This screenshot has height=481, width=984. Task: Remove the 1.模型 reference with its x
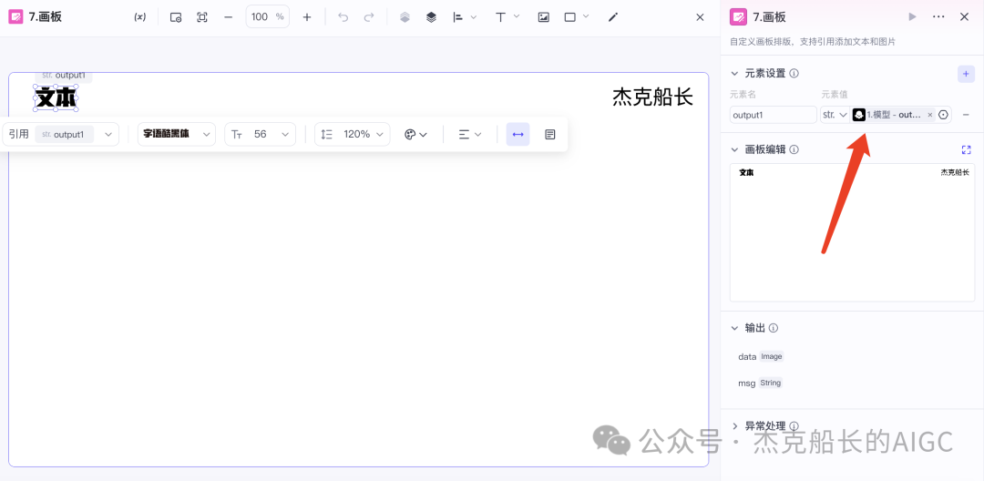pos(930,115)
